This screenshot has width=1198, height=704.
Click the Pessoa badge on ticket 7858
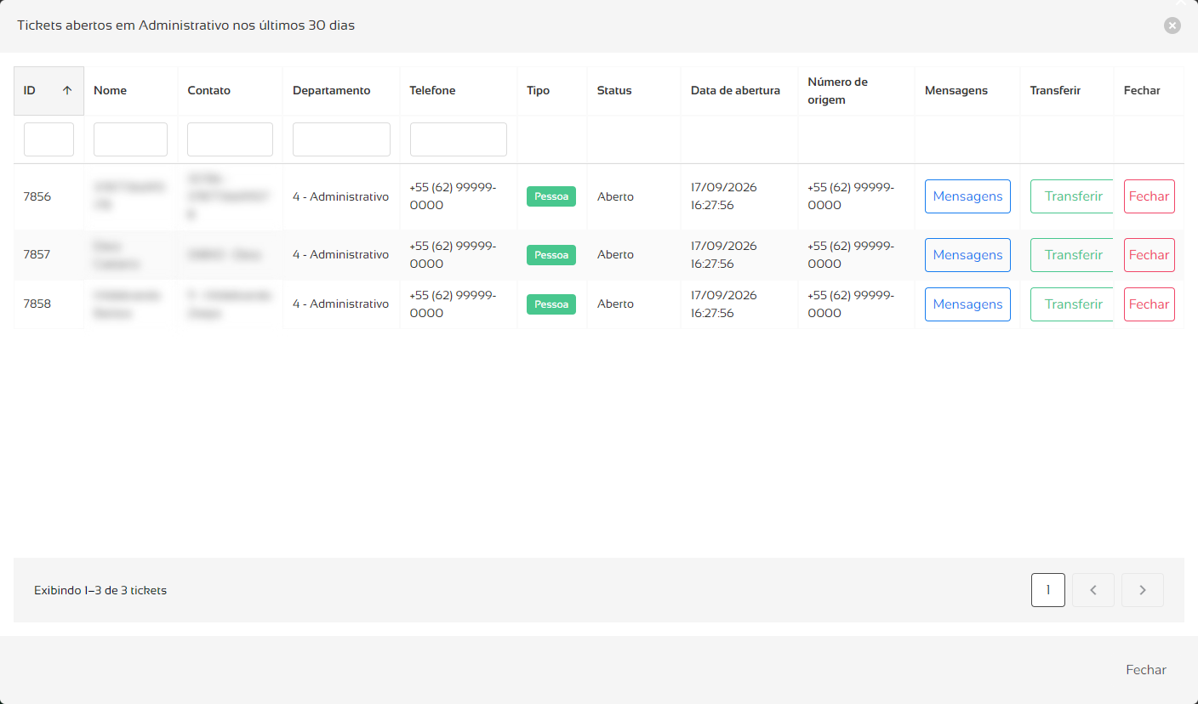tap(551, 304)
